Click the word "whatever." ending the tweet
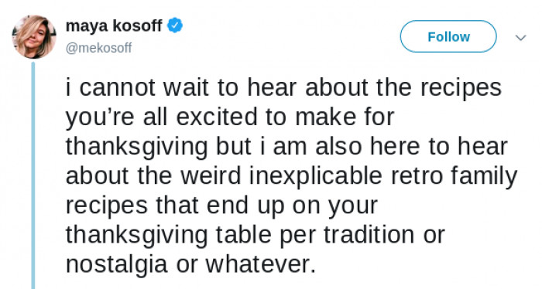This screenshot has height=289, width=542. tap(261, 264)
